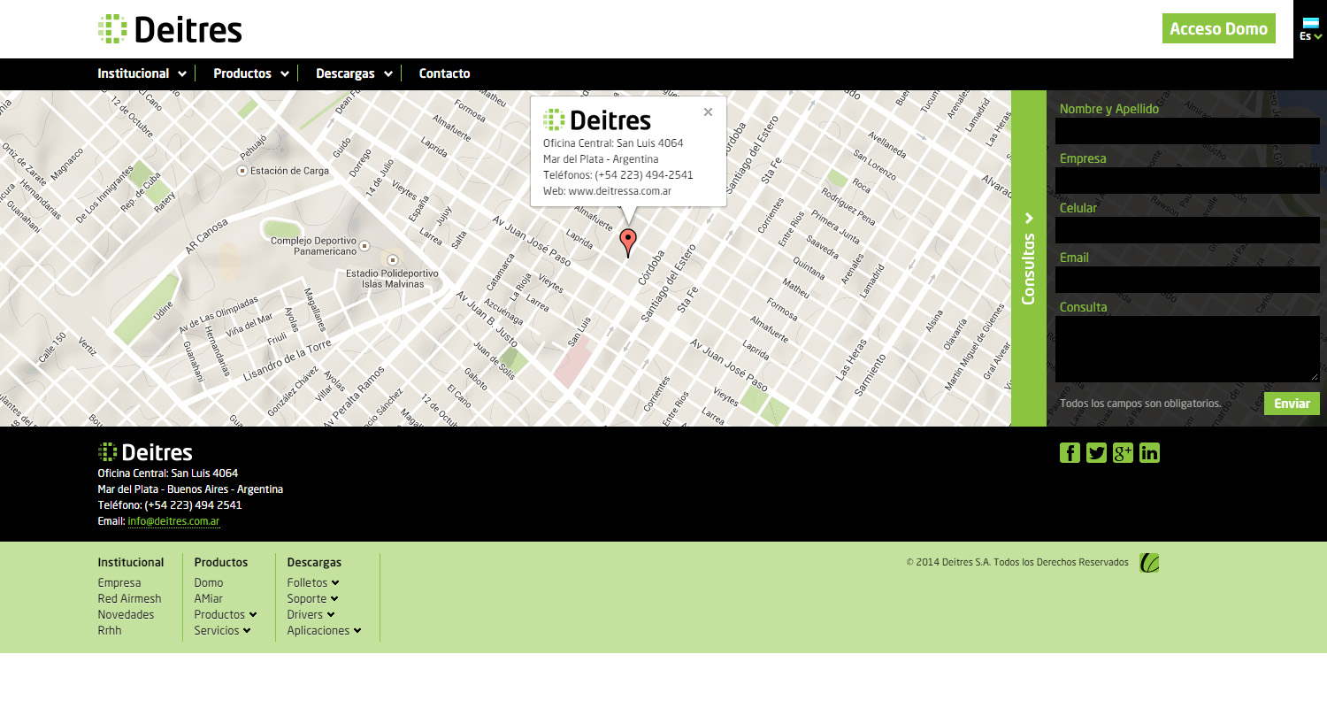
Task: Click 'Todos los campos son obligatorios.' note
Action: pyautogui.click(x=1140, y=404)
